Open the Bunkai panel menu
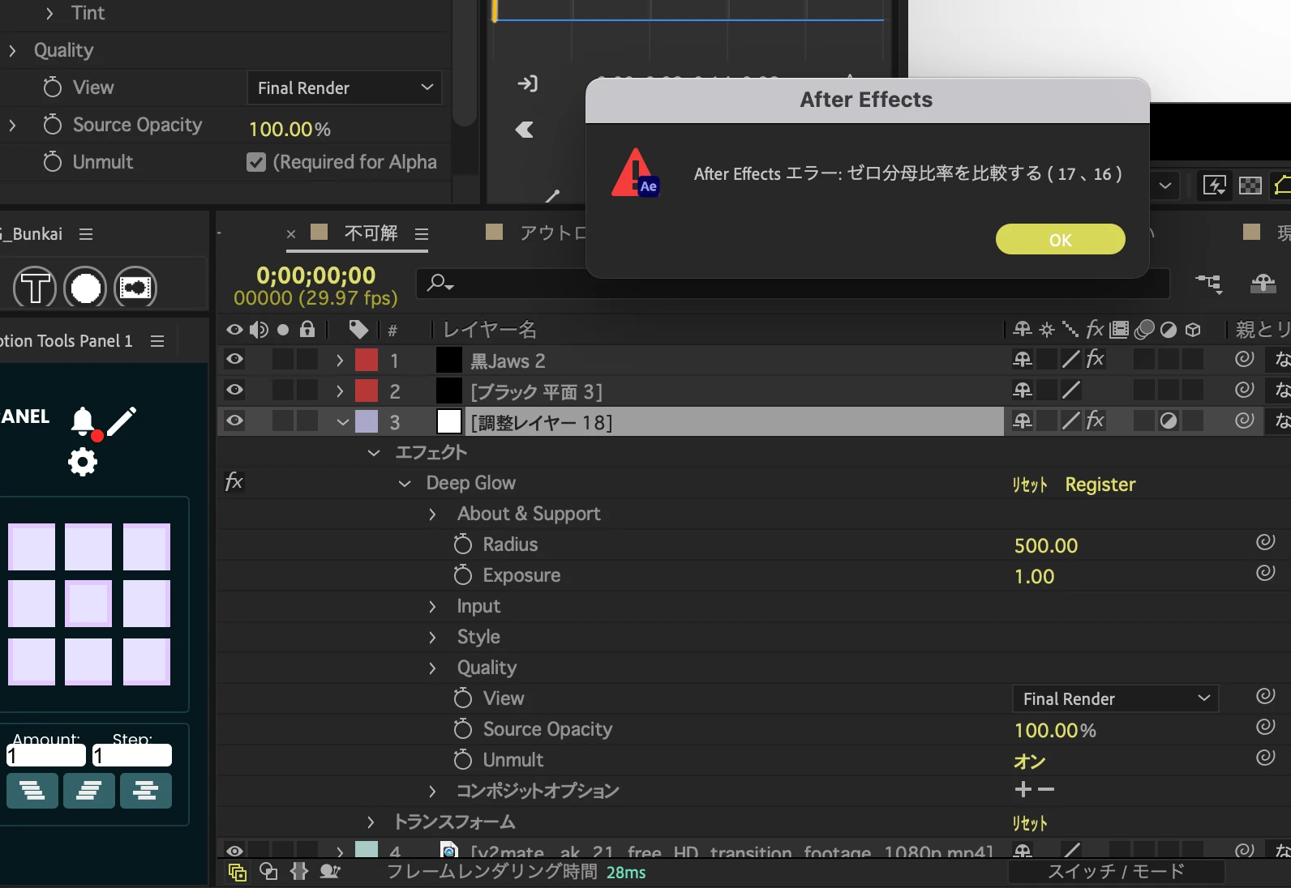The width and height of the screenshot is (1291, 888). tap(86, 234)
